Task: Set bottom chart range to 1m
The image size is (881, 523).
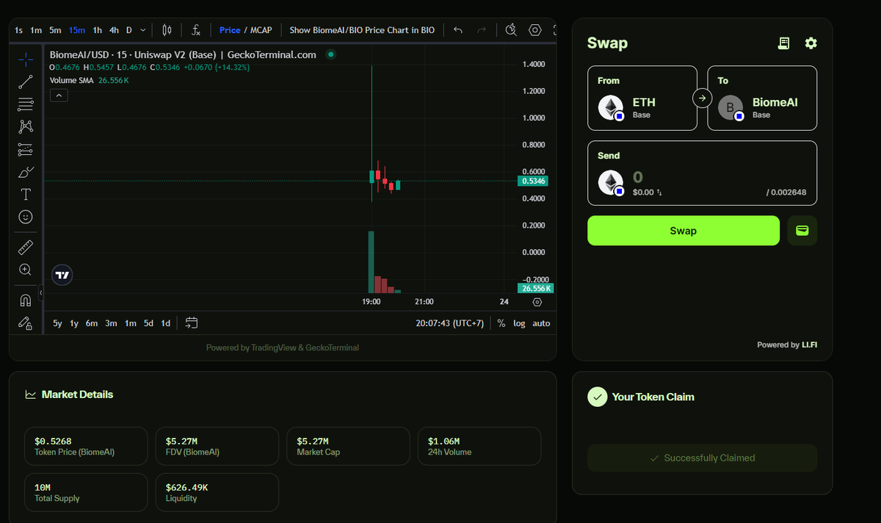Action: tap(130, 323)
